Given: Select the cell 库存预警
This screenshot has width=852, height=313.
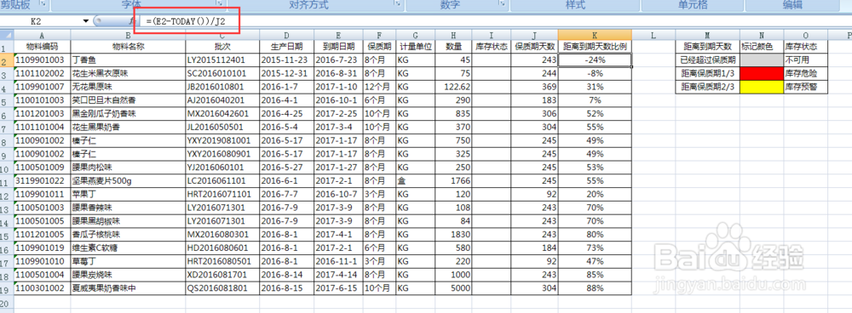Looking at the screenshot, I should tap(806, 87).
